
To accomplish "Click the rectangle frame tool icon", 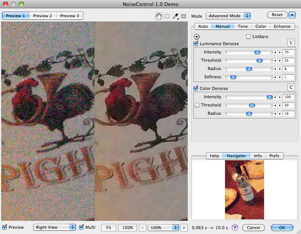I will click(184, 16).
